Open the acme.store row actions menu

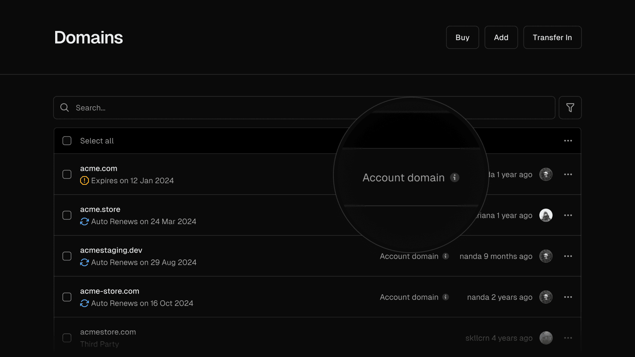[x=568, y=215]
